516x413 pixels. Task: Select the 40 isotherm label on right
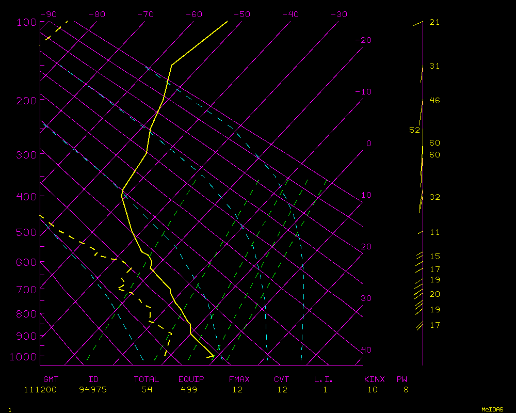(x=366, y=350)
